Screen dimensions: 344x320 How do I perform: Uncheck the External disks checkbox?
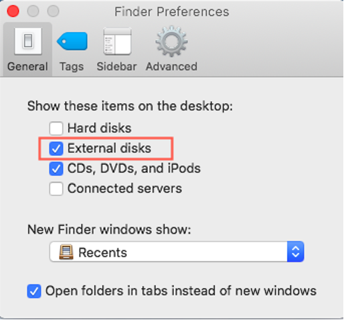56,149
